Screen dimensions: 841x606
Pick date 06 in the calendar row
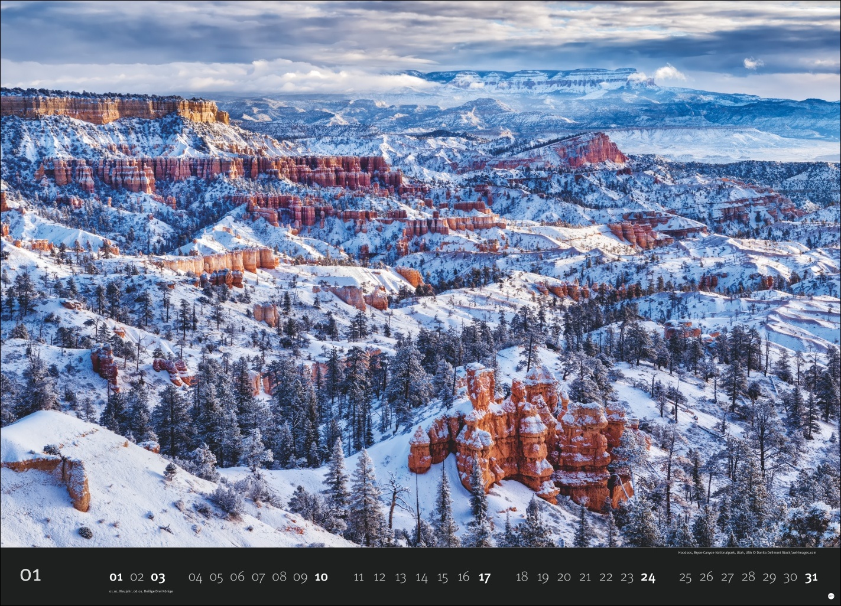coord(237,577)
